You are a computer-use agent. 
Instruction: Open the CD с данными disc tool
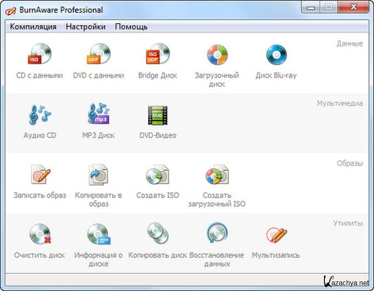point(40,56)
